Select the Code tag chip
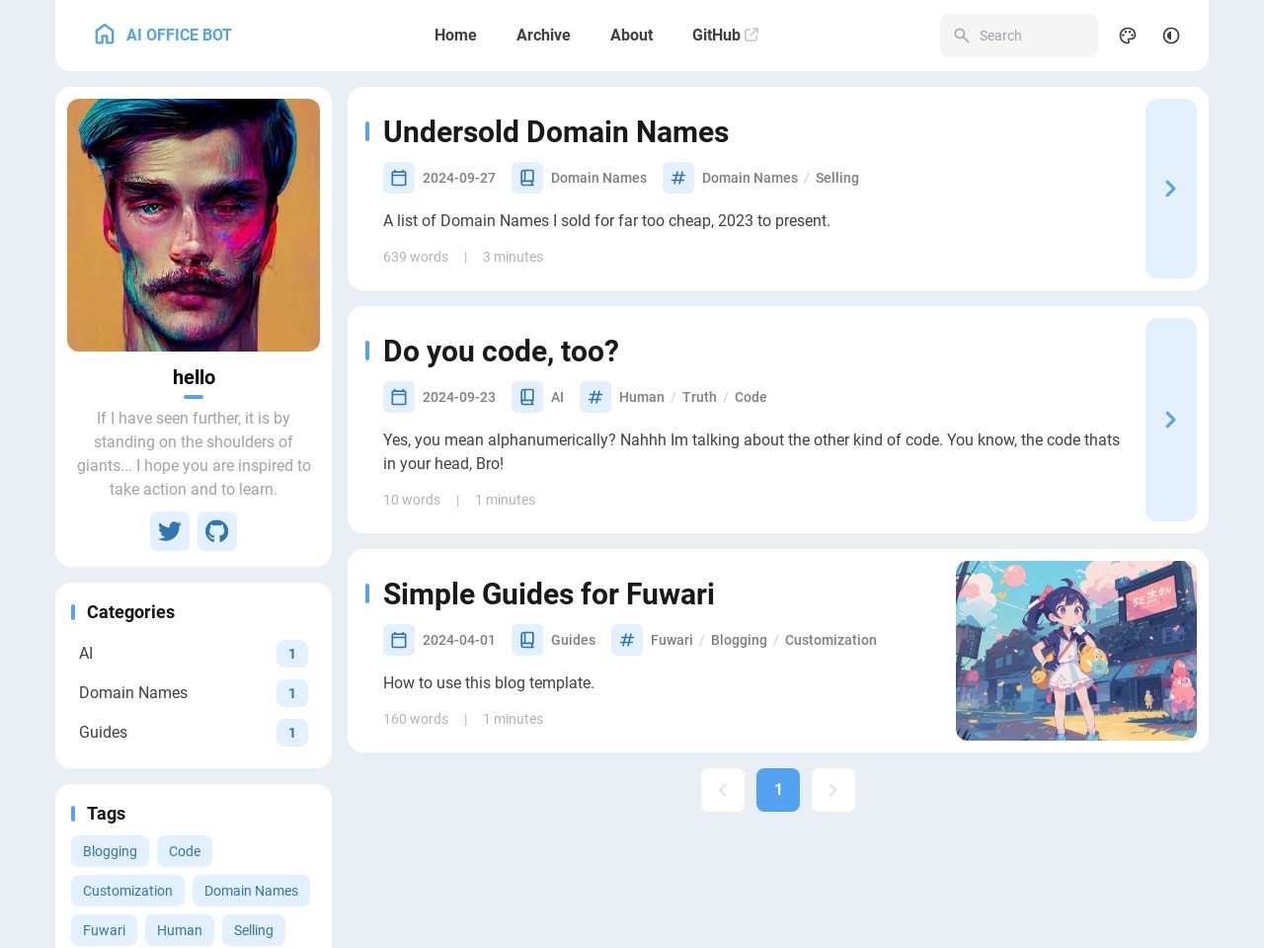Image resolution: width=1264 pixels, height=948 pixels. point(185,851)
